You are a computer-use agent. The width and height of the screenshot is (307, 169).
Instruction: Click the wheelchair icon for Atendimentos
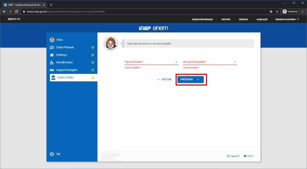point(52,62)
